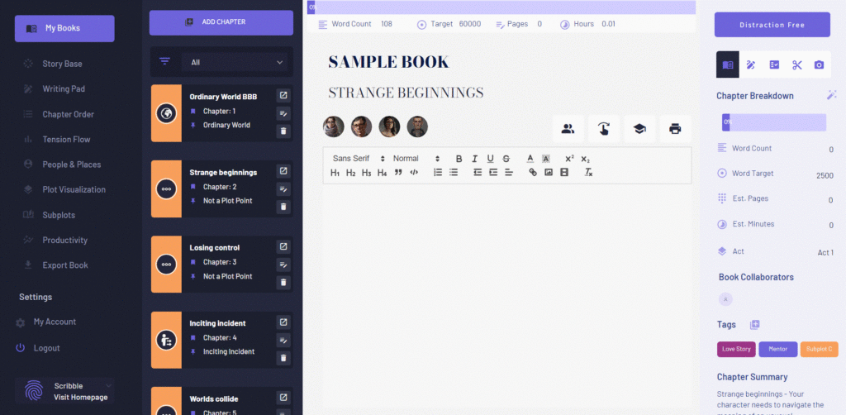Viewport: 846px width, 415px height.
Task: Apply Heading 3 style
Action: (367, 173)
